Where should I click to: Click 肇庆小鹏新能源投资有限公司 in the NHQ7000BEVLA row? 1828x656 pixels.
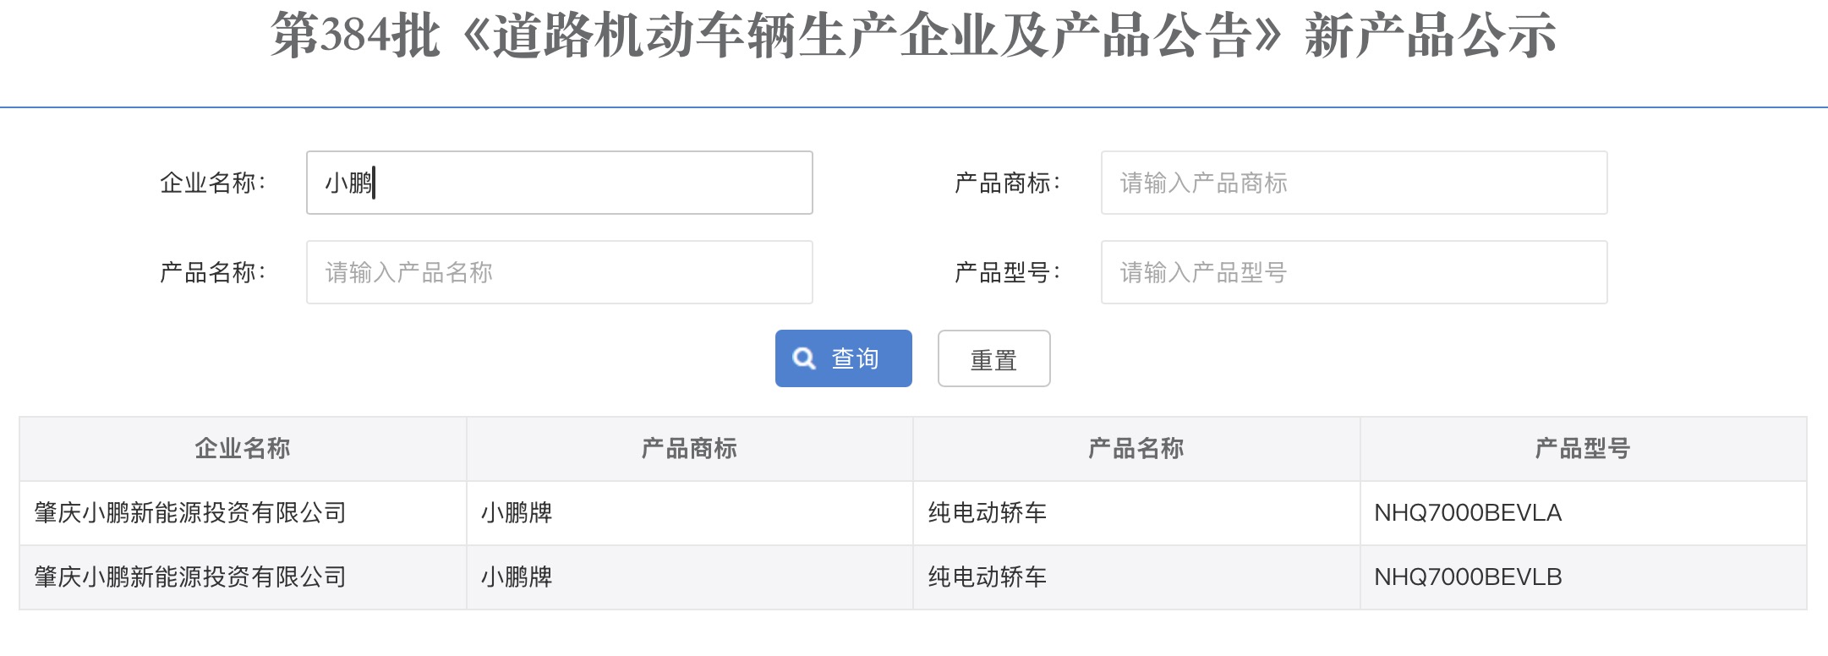point(190,512)
